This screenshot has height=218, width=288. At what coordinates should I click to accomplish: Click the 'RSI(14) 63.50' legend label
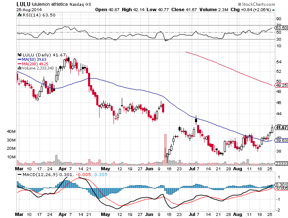coord(39,15)
